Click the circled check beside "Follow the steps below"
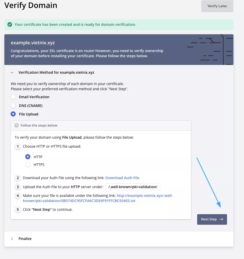 pyautogui.click(x=16, y=126)
